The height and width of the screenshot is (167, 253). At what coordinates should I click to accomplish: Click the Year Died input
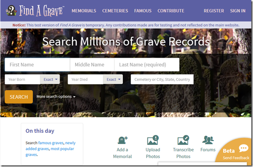coord(85,79)
